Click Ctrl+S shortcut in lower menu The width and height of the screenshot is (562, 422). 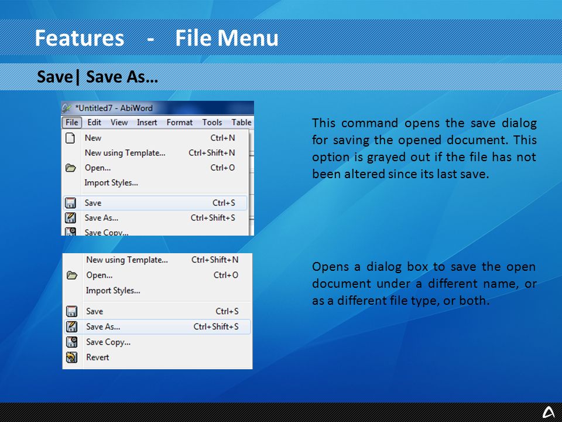click(227, 311)
